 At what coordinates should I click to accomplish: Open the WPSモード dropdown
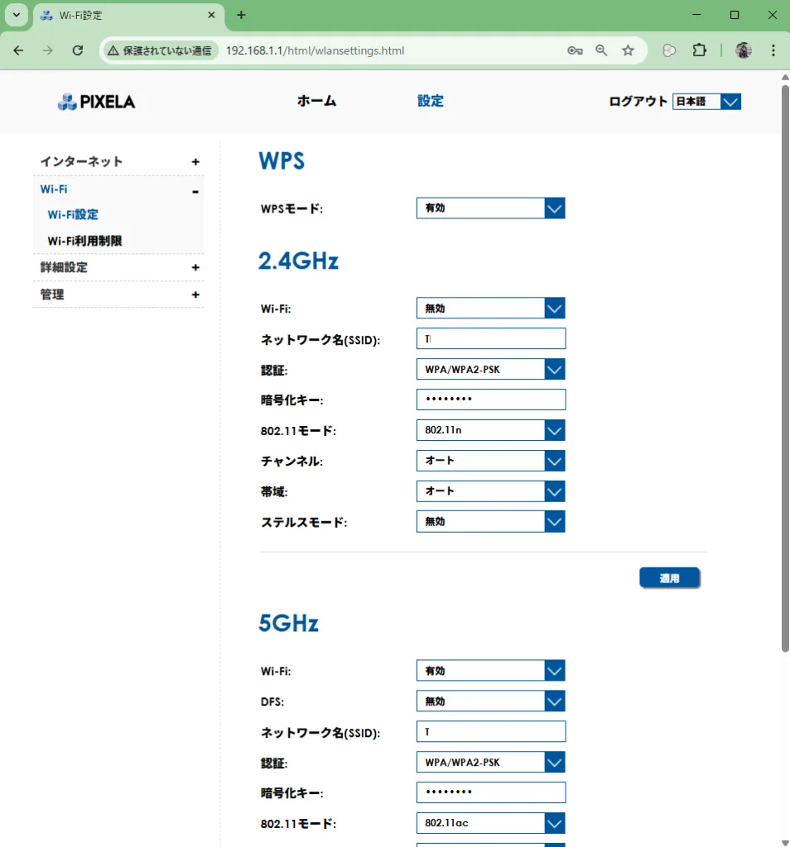click(490, 208)
